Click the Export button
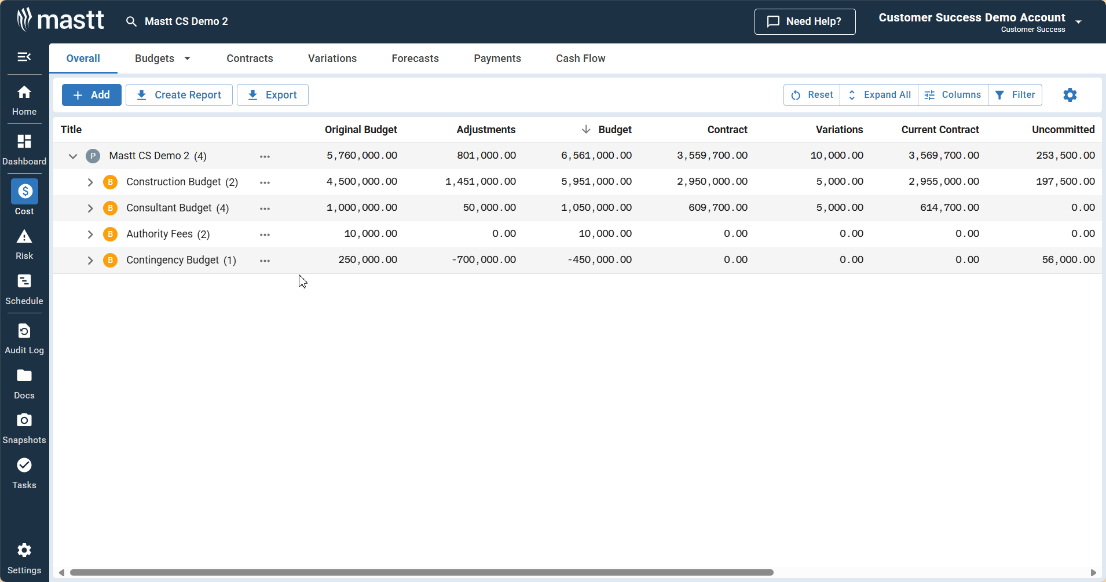The width and height of the screenshot is (1106, 582). point(273,95)
